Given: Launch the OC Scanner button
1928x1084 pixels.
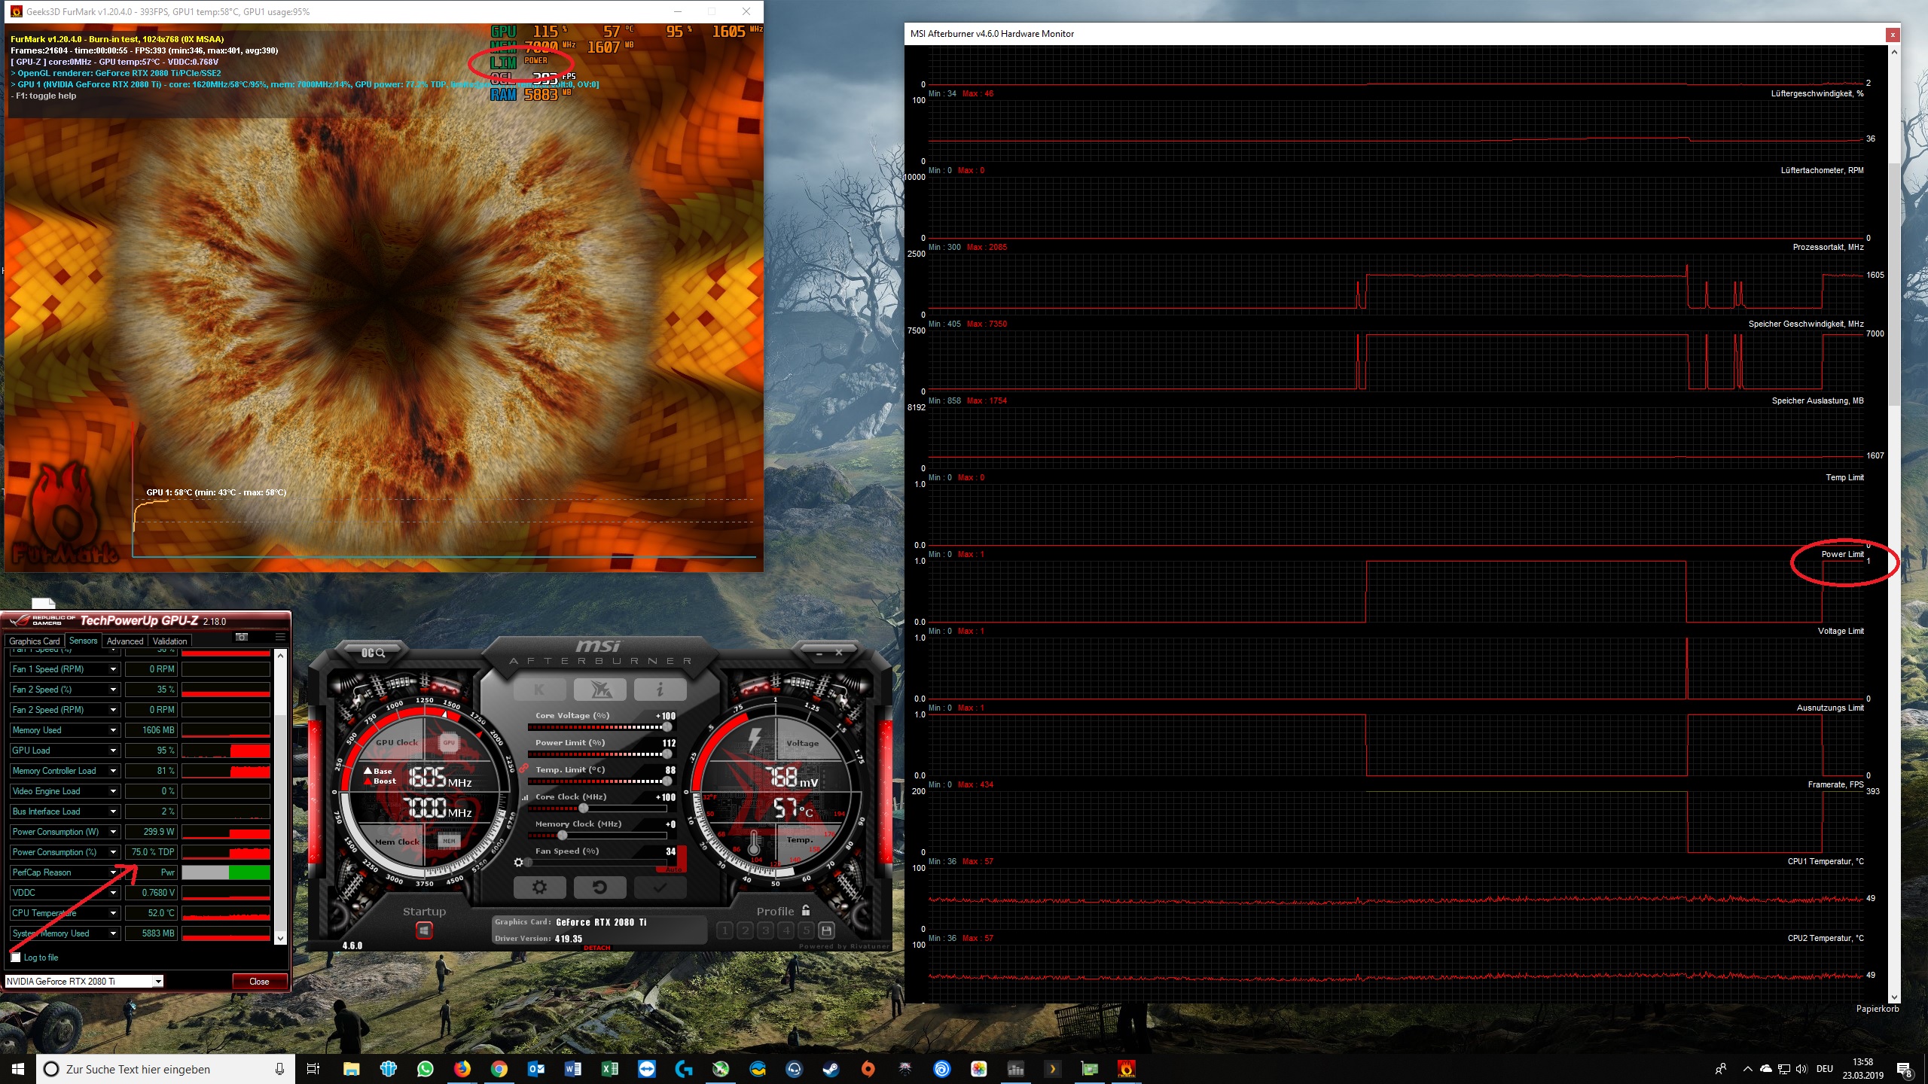Looking at the screenshot, I should click(x=374, y=653).
